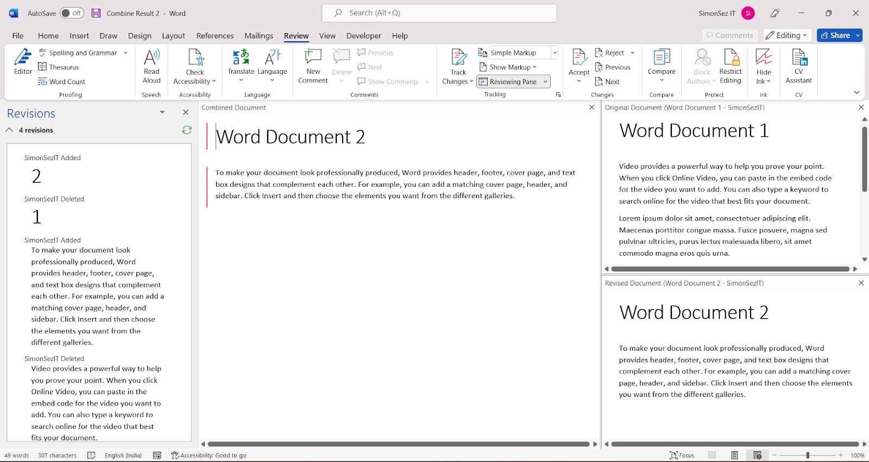Open the Thesaurus
The height and width of the screenshot is (462, 869).
(59, 67)
